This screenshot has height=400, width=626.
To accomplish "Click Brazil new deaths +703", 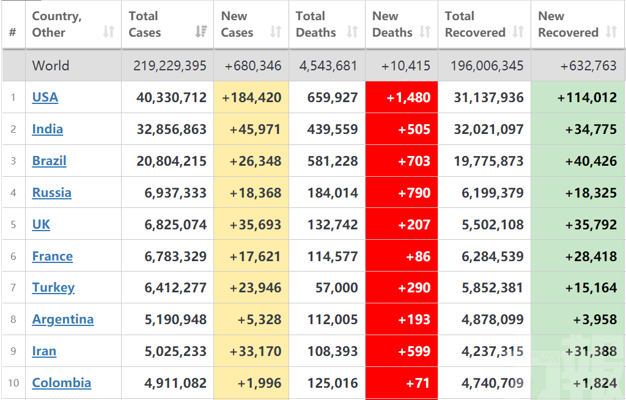I will pos(414,161).
